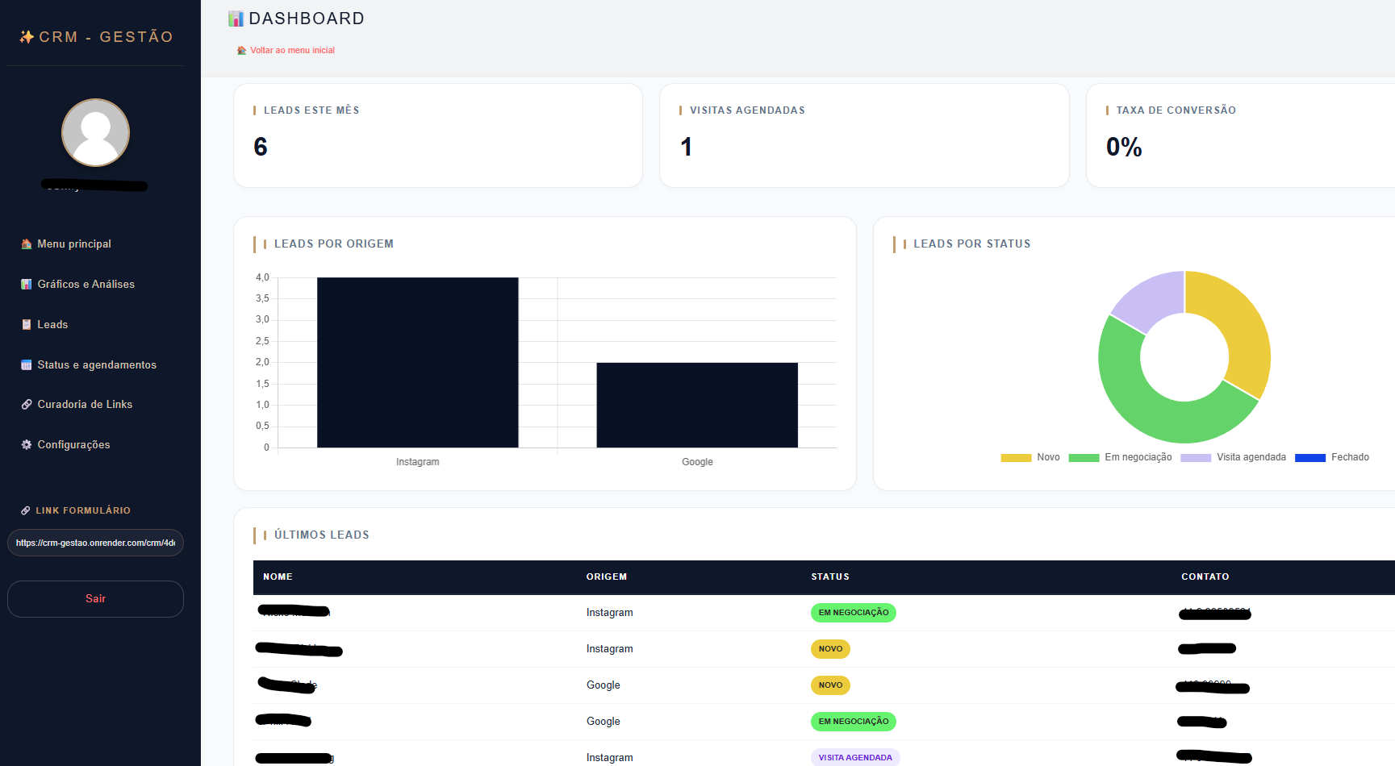The image size is (1395, 766).
Task: Click the bar chart icon beside DASHBOARD title
Action: tap(236, 18)
